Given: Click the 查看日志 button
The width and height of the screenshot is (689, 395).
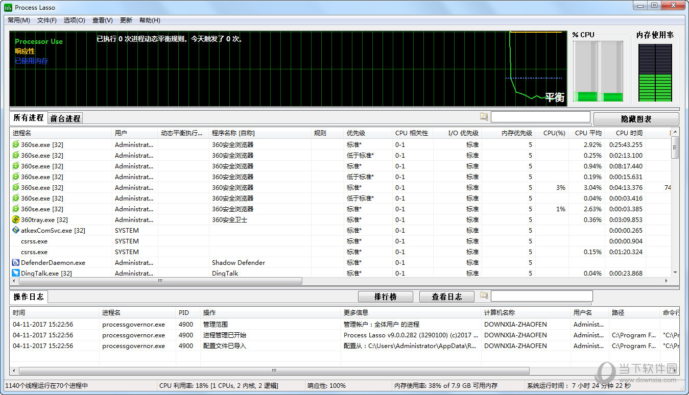Looking at the screenshot, I should pyautogui.click(x=447, y=297).
